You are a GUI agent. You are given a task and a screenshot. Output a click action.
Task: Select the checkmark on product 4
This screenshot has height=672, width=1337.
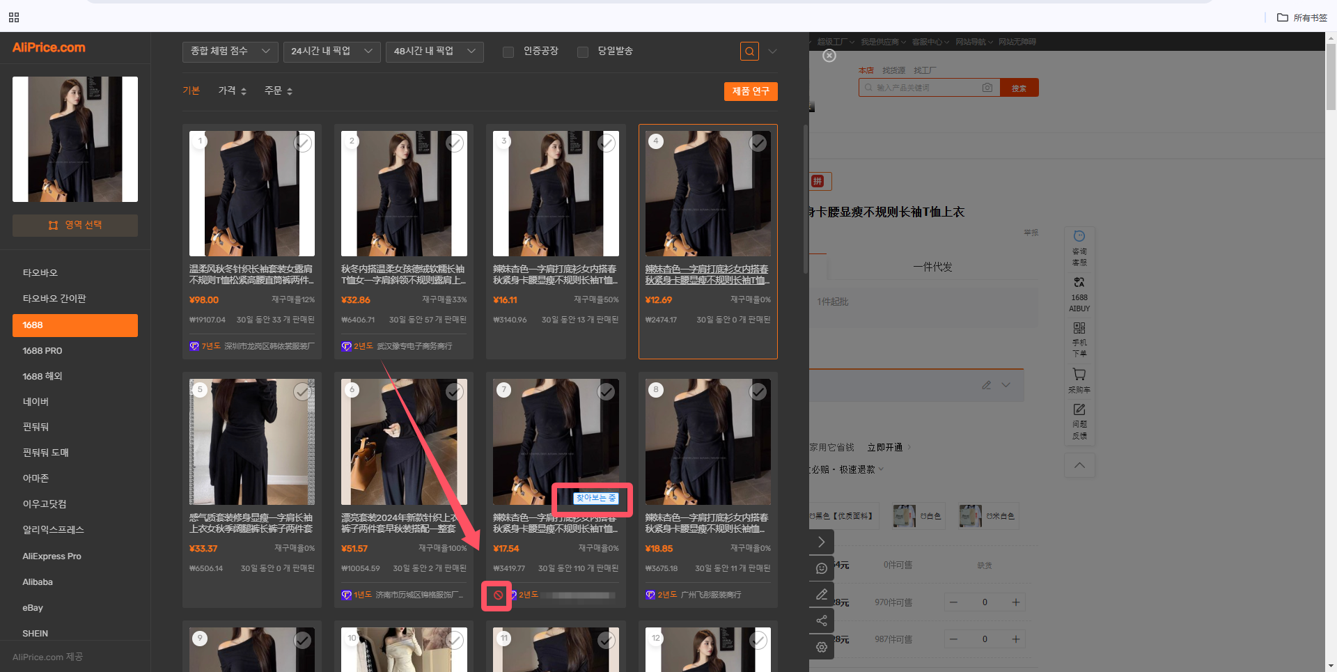point(758,143)
